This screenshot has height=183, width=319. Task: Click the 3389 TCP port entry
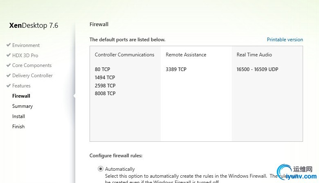coord(176,69)
